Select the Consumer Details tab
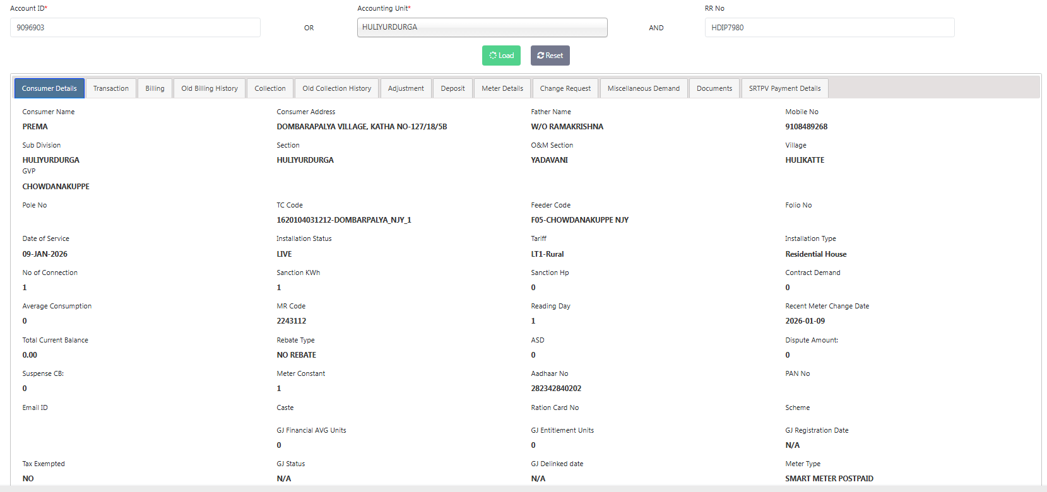 (49, 88)
